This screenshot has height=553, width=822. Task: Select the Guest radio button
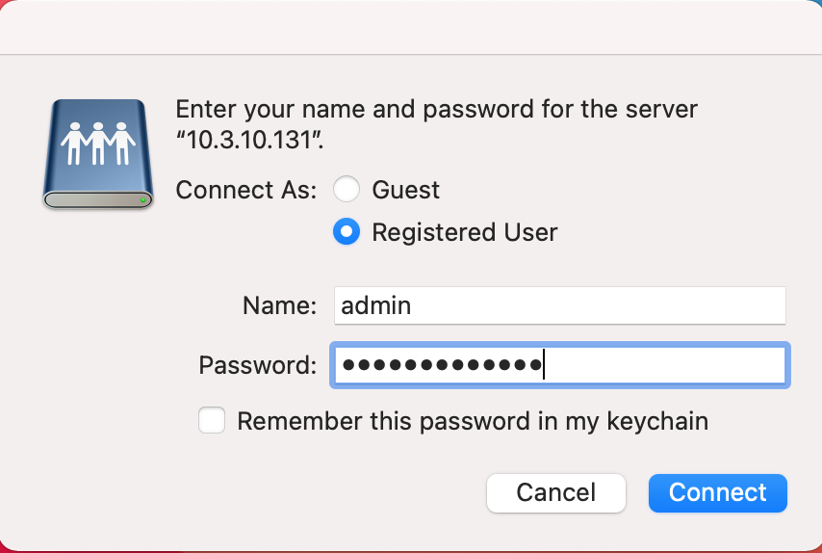click(347, 189)
